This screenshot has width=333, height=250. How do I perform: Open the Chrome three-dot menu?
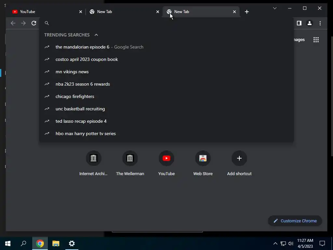pos(320,23)
